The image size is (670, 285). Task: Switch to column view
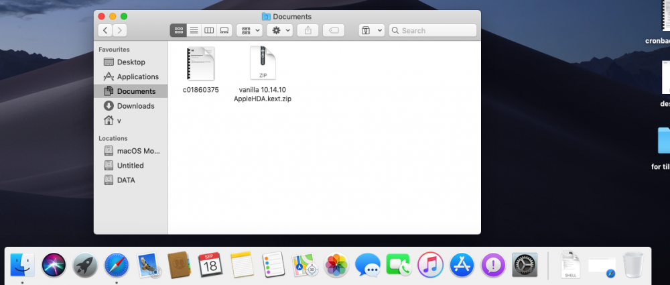pos(209,30)
